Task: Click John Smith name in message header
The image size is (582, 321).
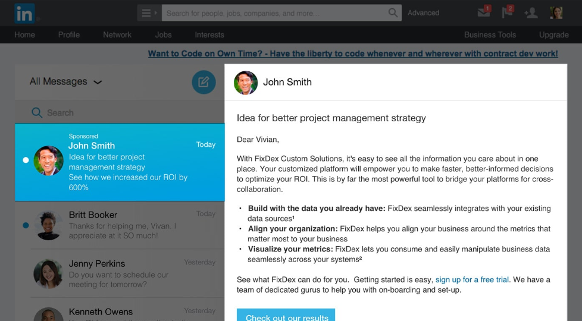Action: [x=287, y=82]
